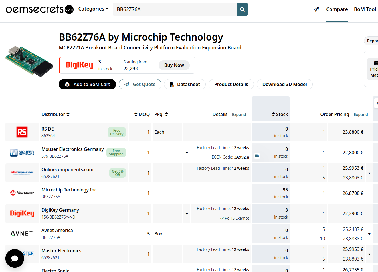This screenshot has width=378, height=272.
Task: Click the DigiKey logo in DigiKey Germany row
Action: [22, 213]
